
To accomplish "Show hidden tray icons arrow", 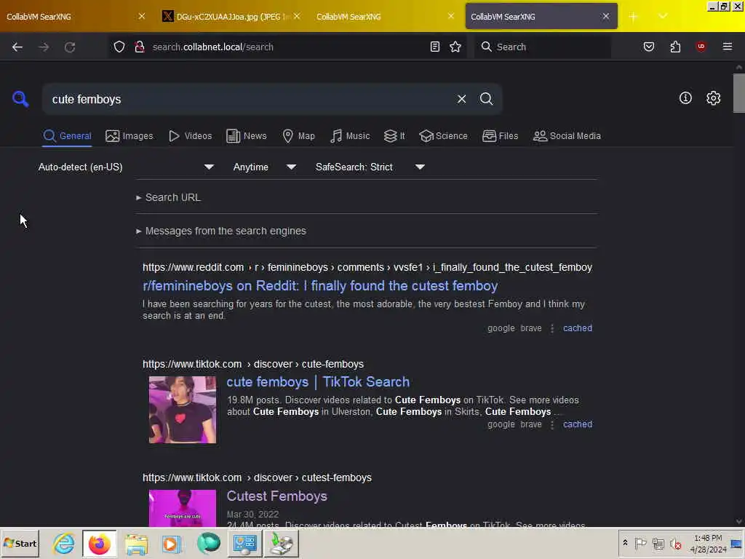I will 625,543.
